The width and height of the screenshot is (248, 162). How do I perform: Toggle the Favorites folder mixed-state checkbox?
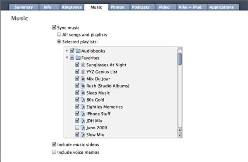72,58
